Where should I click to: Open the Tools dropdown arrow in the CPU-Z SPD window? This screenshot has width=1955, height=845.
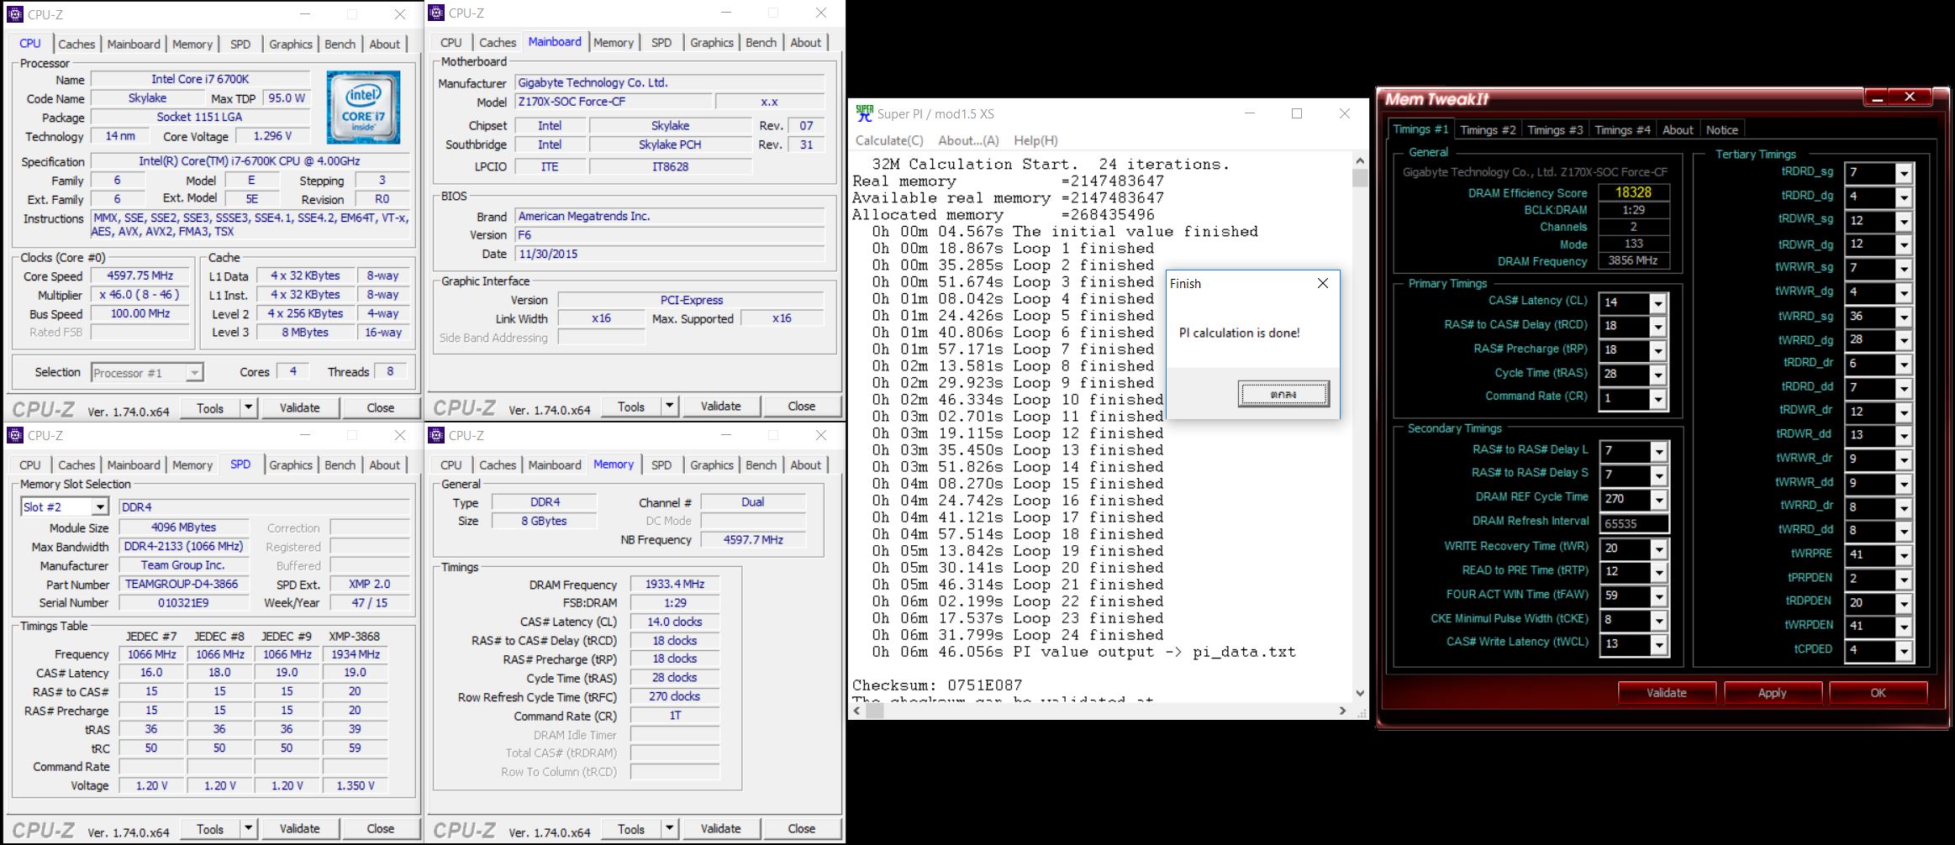point(248,828)
